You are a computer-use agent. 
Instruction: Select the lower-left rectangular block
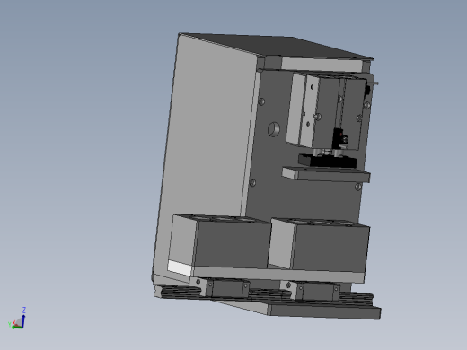pyautogui.click(x=220, y=241)
